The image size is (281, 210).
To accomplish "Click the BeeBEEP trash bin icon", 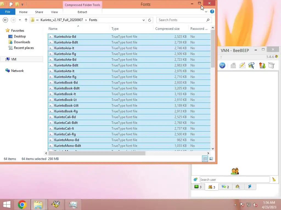I will 271,65.
